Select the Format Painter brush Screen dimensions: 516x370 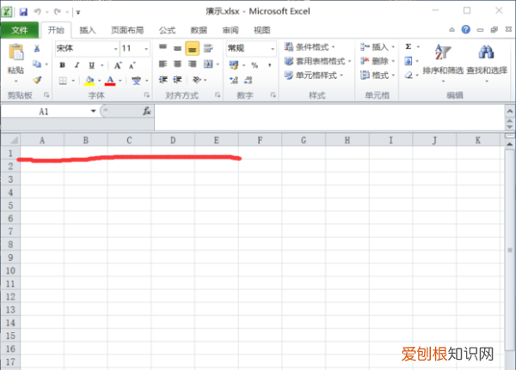tap(37, 80)
